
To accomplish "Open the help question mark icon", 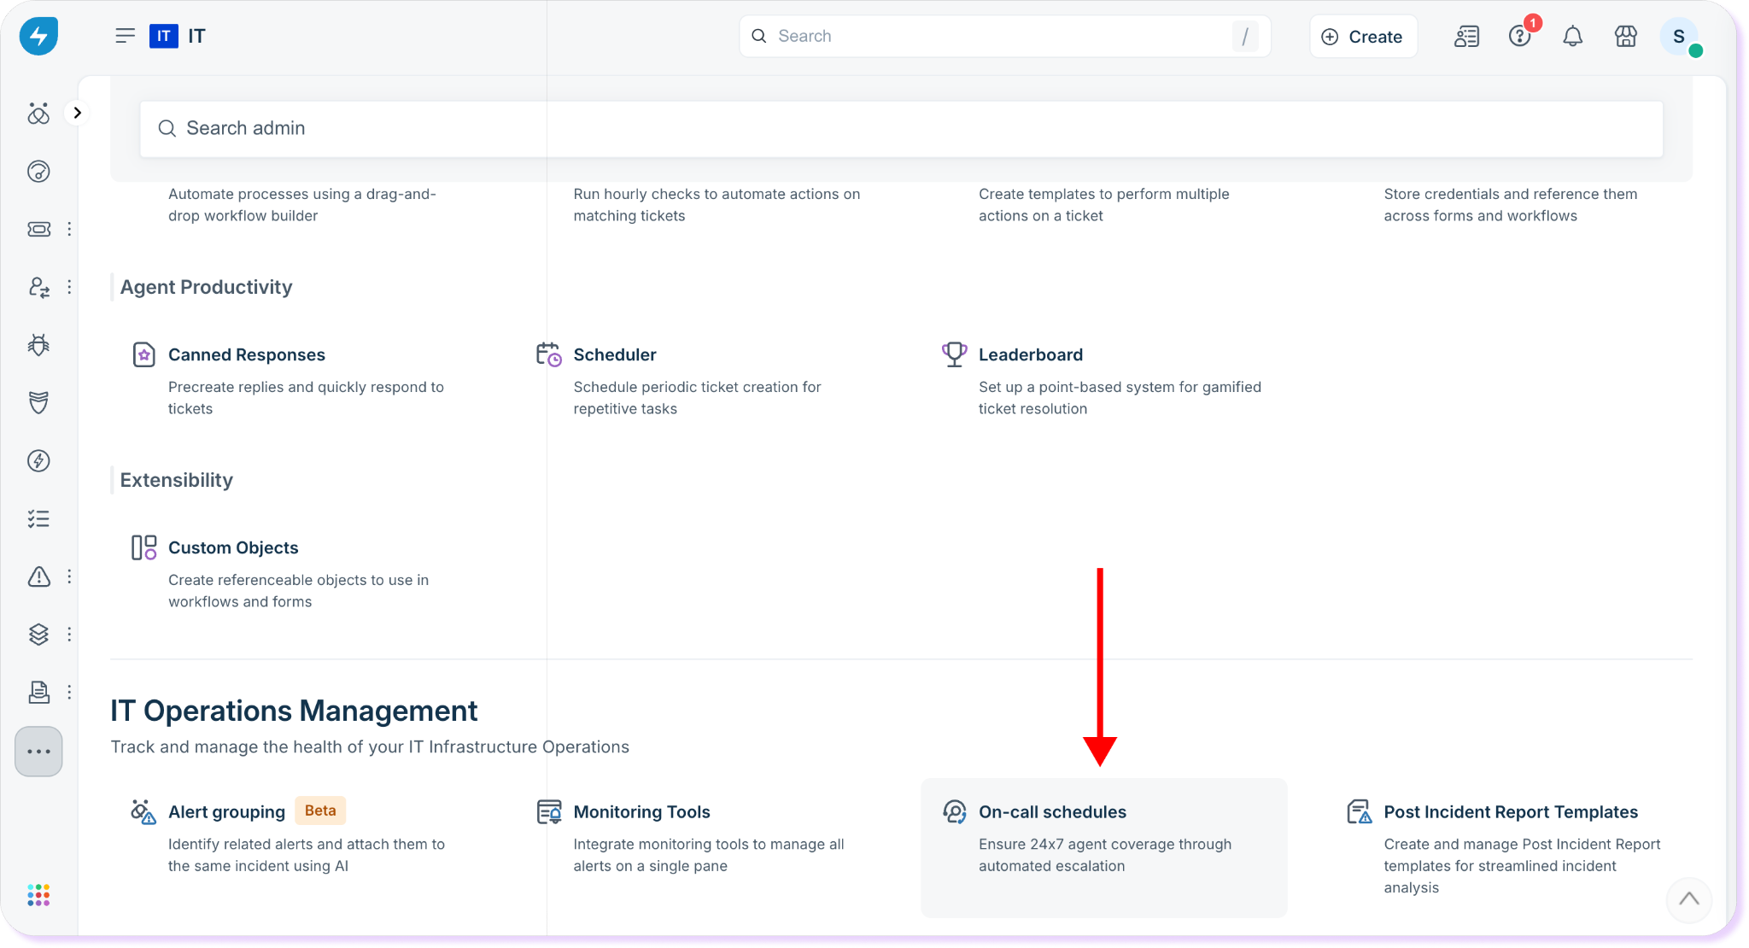I will 1519,37.
